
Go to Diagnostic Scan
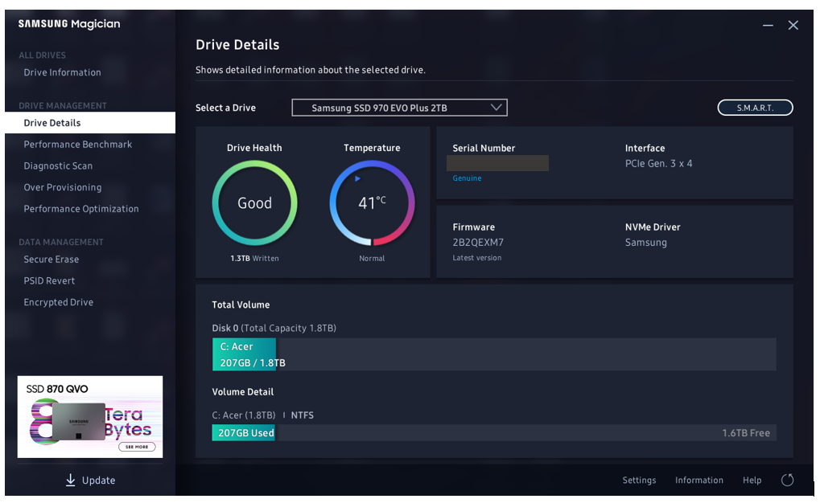[58, 166]
